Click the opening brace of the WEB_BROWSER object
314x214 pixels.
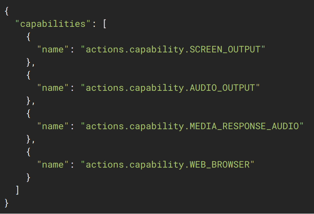[x=28, y=152]
